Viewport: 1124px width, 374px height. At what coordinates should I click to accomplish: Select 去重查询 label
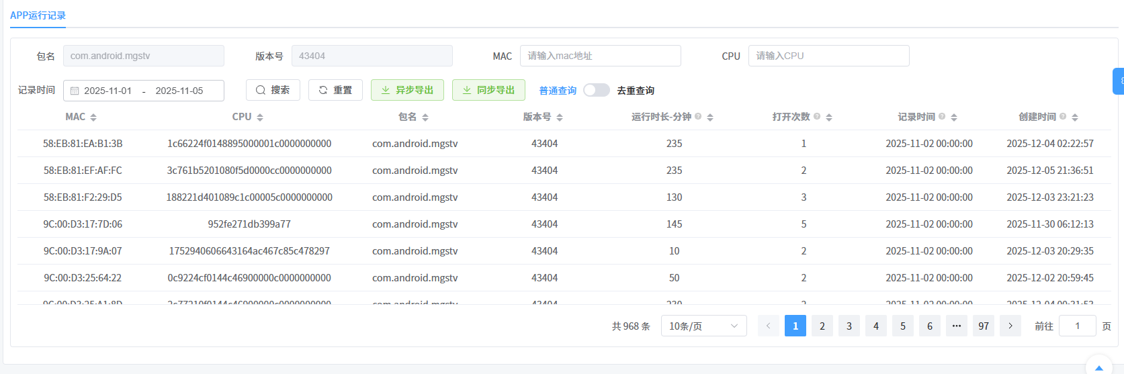(x=636, y=91)
